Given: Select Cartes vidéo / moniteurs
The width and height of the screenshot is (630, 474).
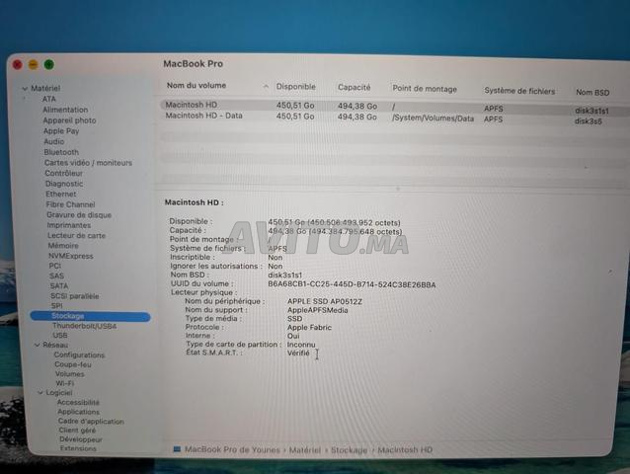Looking at the screenshot, I should (88, 162).
